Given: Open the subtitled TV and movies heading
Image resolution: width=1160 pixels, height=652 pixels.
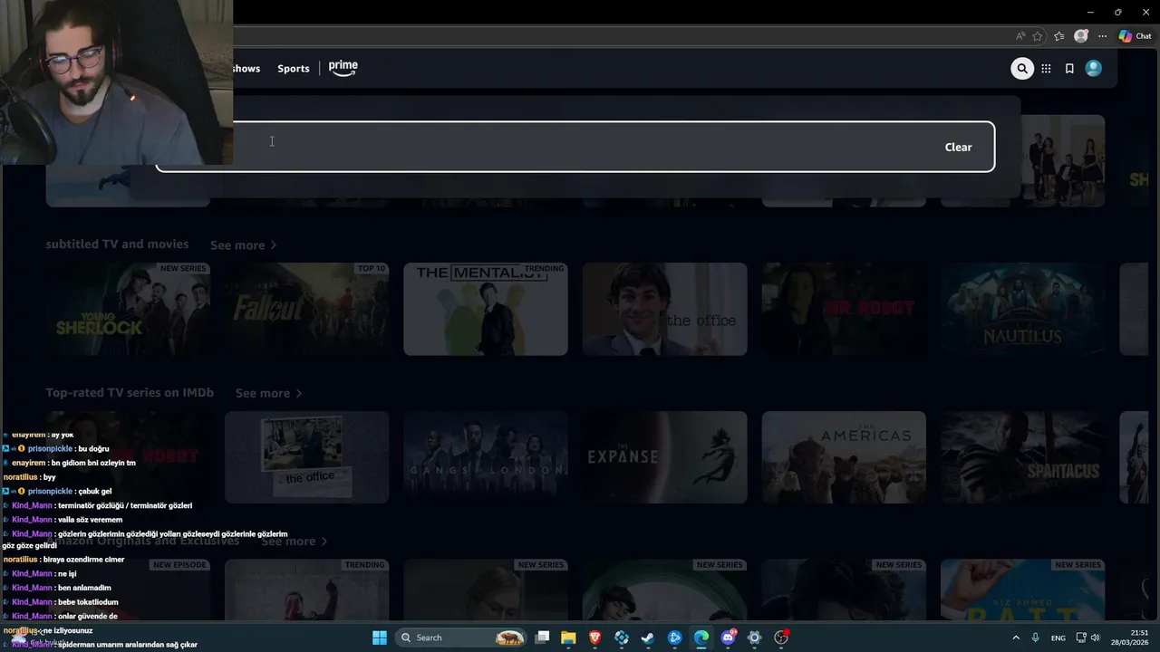Looking at the screenshot, I should tap(117, 244).
